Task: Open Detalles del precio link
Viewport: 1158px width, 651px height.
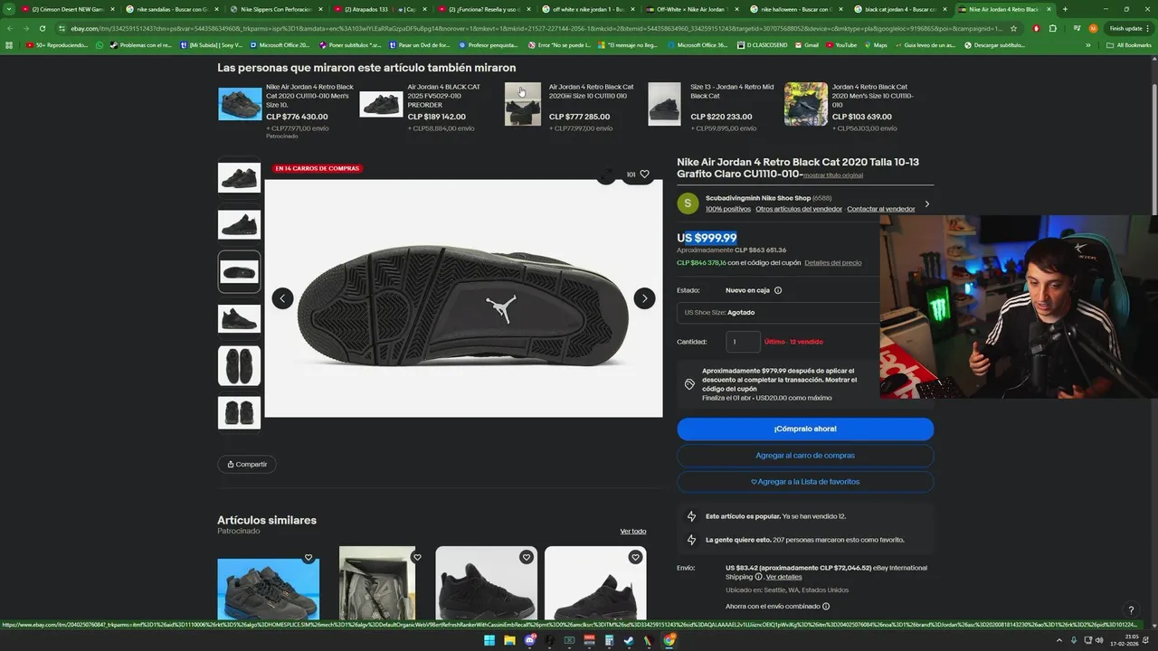Action: 833,262
